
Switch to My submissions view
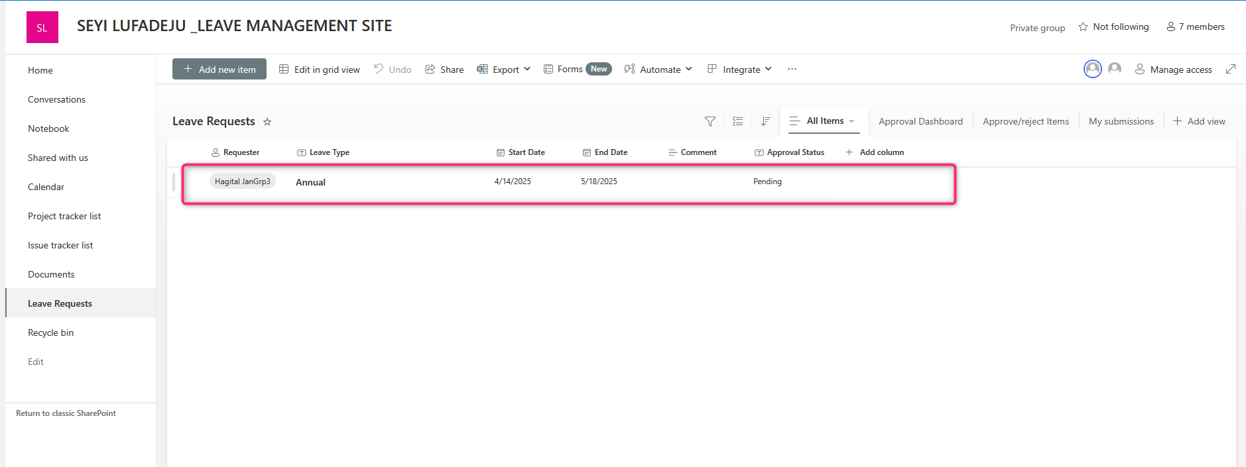click(1121, 121)
